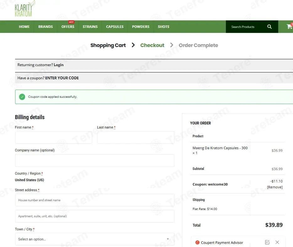293x247 pixels.
Task: Click the Subtotal $36.99 amount
Action: pos(277,169)
